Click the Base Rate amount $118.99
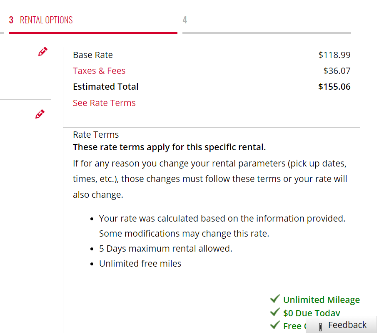384x333 pixels. pos(334,55)
